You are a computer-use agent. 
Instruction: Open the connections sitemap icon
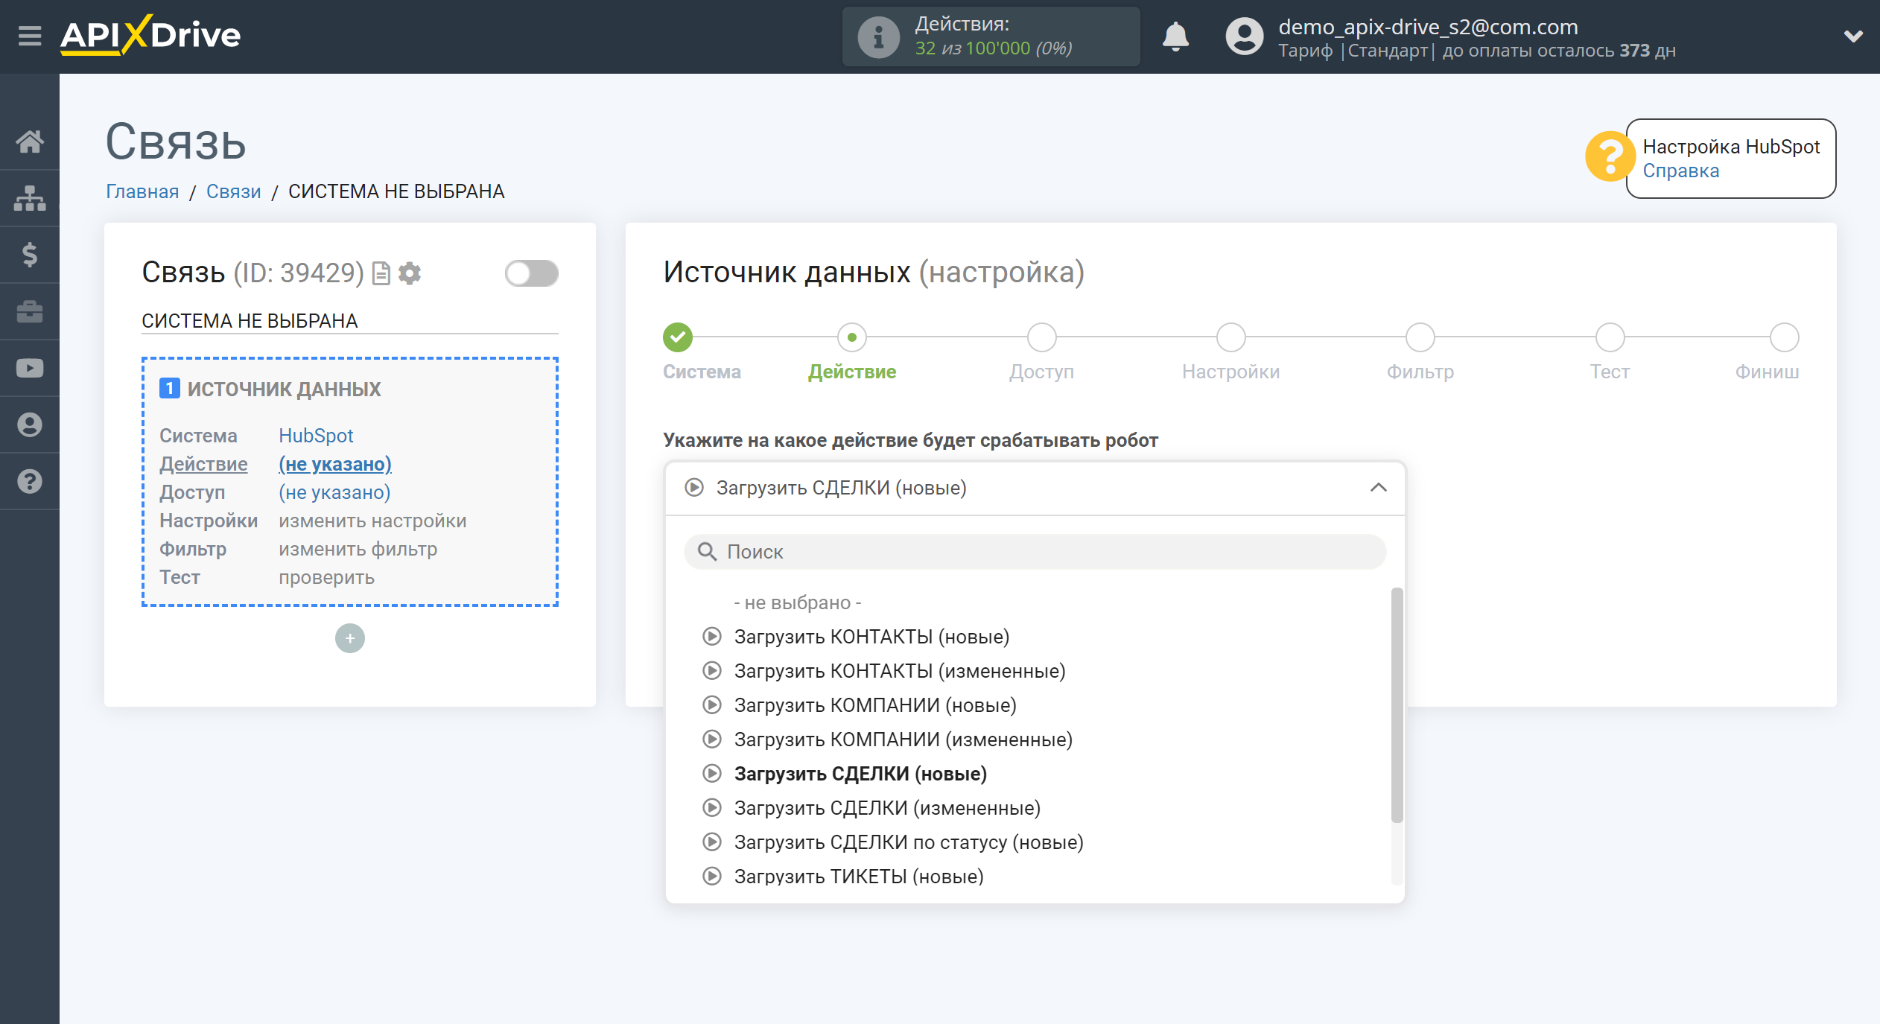(x=30, y=198)
